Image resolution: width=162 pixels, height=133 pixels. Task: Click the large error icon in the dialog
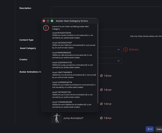46,28
